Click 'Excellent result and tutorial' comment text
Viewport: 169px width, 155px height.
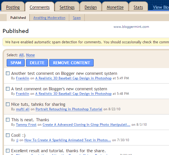tap(58, 151)
